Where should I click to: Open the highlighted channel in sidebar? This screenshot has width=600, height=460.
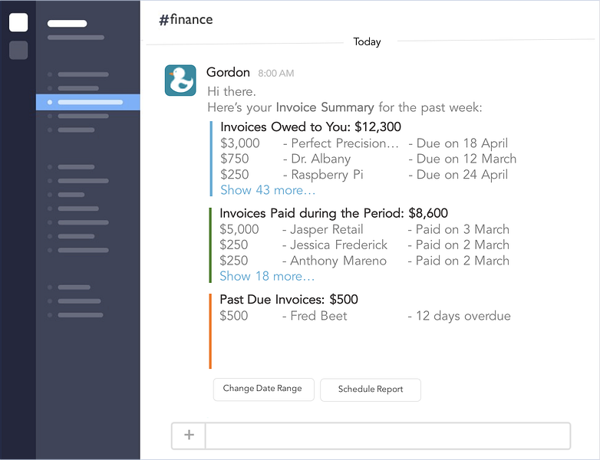pos(88,102)
